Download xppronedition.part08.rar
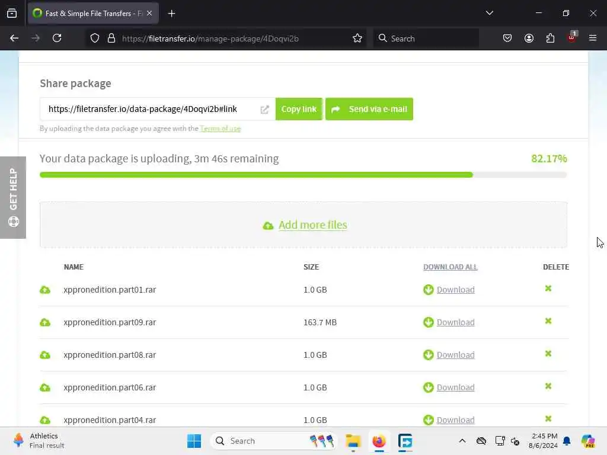The image size is (607, 455). 455,355
